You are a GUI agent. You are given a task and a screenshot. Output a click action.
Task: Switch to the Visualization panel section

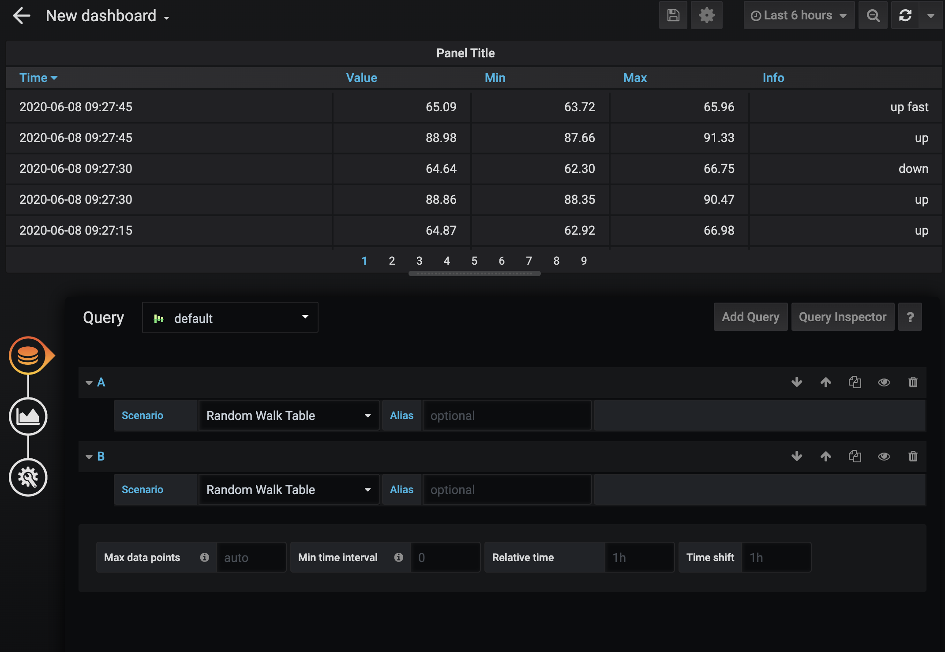pyautogui.click(x=28, y=416)
